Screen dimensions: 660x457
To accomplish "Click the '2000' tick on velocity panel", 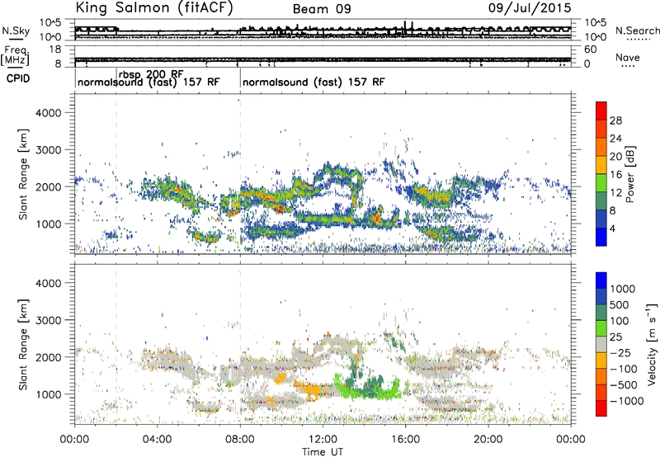I will [x=48, y=357].
